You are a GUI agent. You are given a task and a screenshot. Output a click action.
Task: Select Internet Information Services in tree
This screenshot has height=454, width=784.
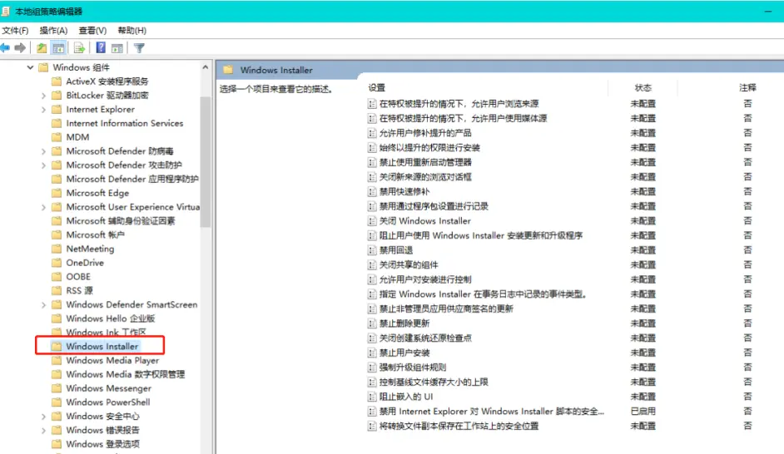(x=125, y=123)
